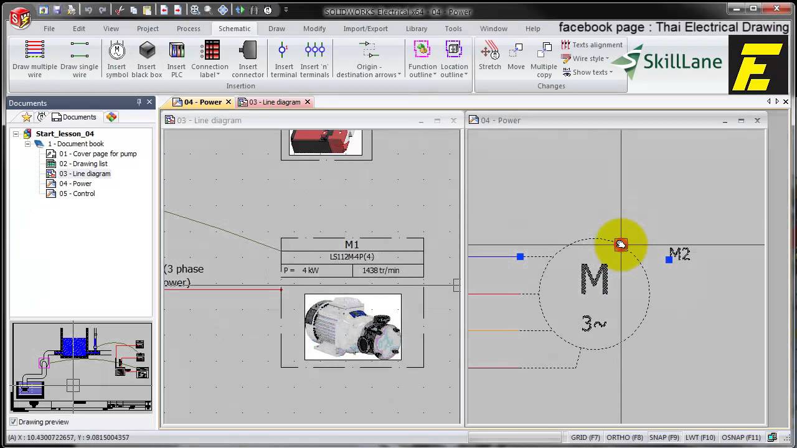Close the 04 - Power document tab
Screen dimensions: 797x448
tap(229, 102)
